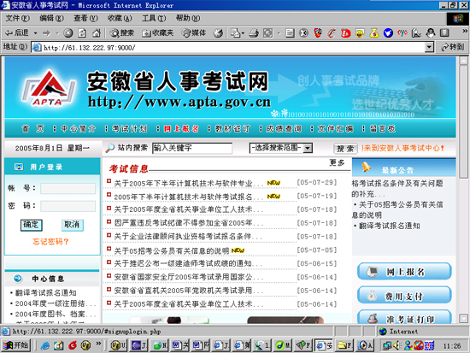Click the Stop loading icon
Image resolution: width=470 pixels, height=353 pixels.
pos(68,33)
